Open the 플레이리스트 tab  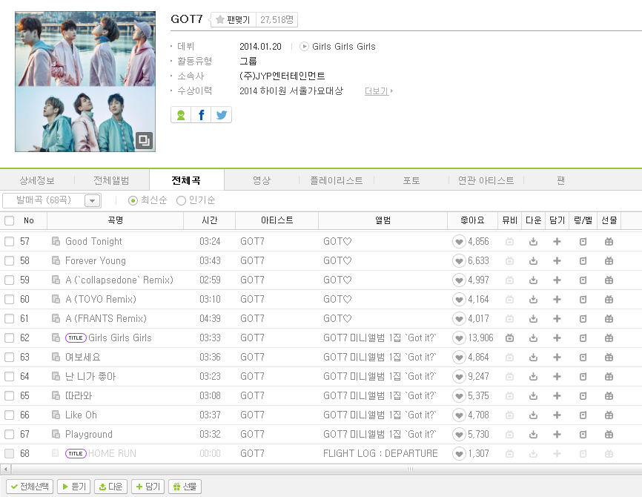336,180
